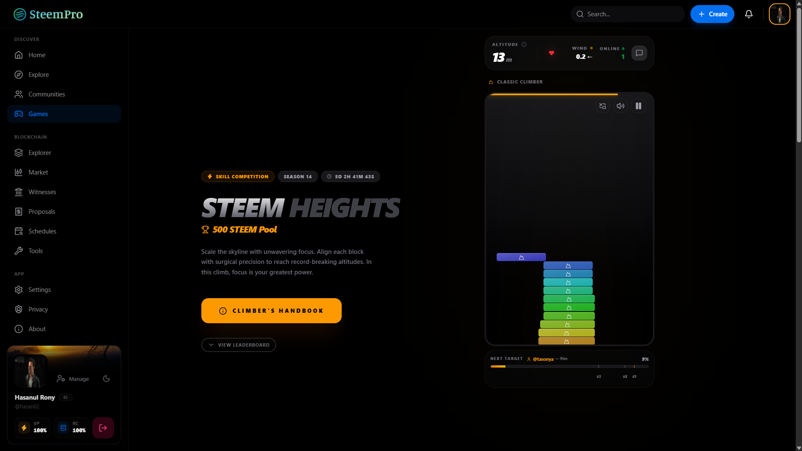802x451 pixels.
Task: Click the 500 STEEM Pool trophy icon
Action: point(205,230)
